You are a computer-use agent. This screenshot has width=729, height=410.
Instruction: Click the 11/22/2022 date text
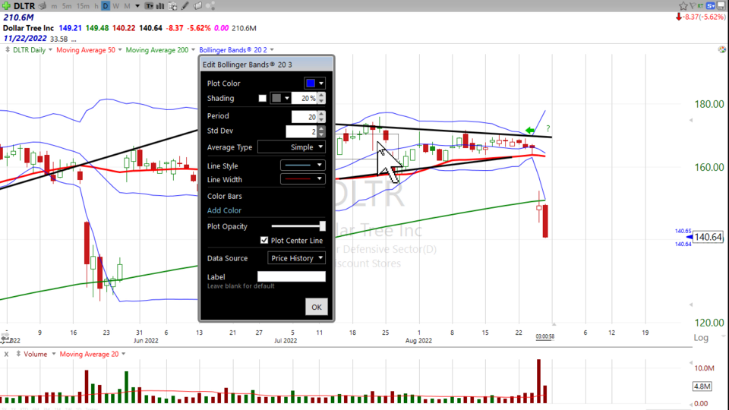tap(25, 39)
